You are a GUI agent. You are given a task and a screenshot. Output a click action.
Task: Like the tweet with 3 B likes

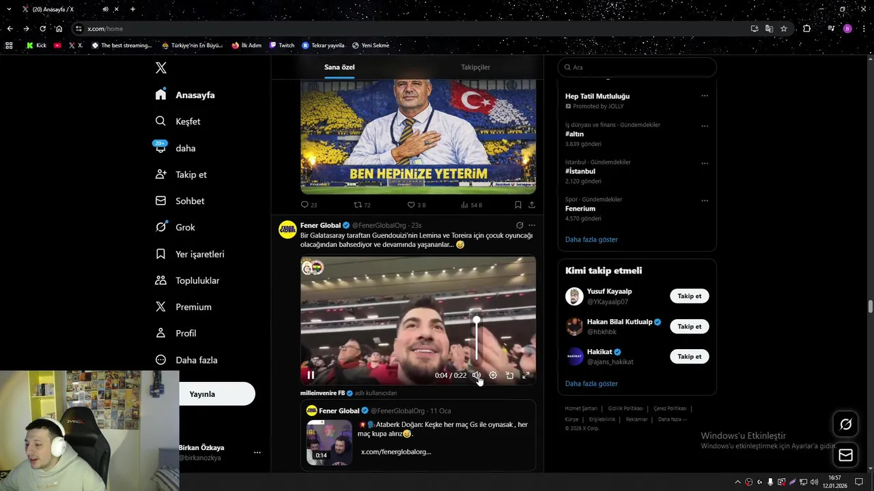[411, 205]
